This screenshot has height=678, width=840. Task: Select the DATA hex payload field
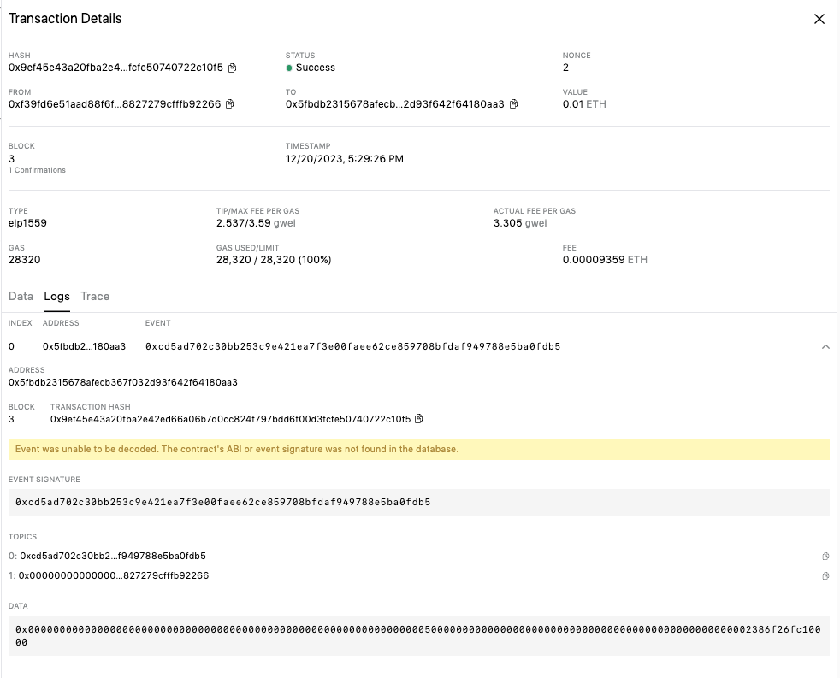(x=419, y=635)
